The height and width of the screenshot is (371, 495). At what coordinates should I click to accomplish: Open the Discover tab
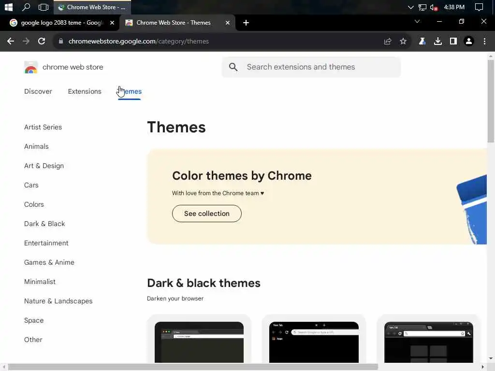point(38,91)
